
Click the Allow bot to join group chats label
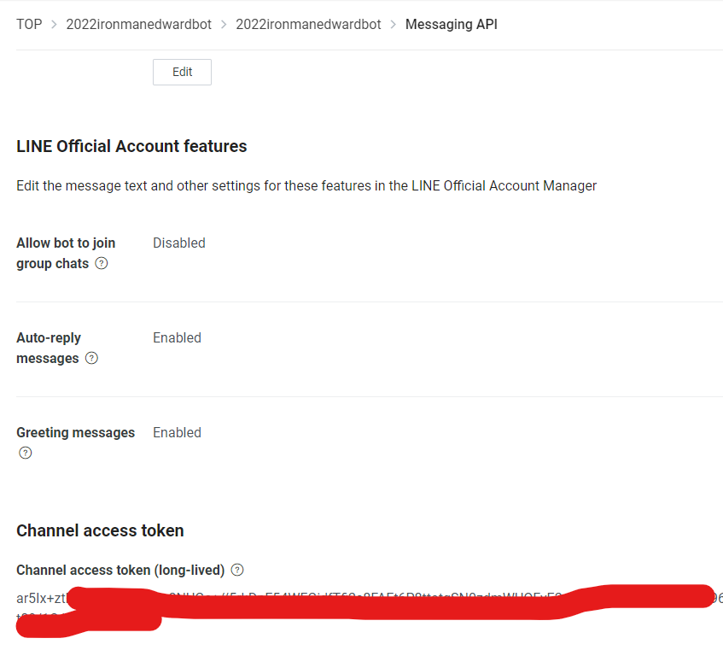[66, 254]
